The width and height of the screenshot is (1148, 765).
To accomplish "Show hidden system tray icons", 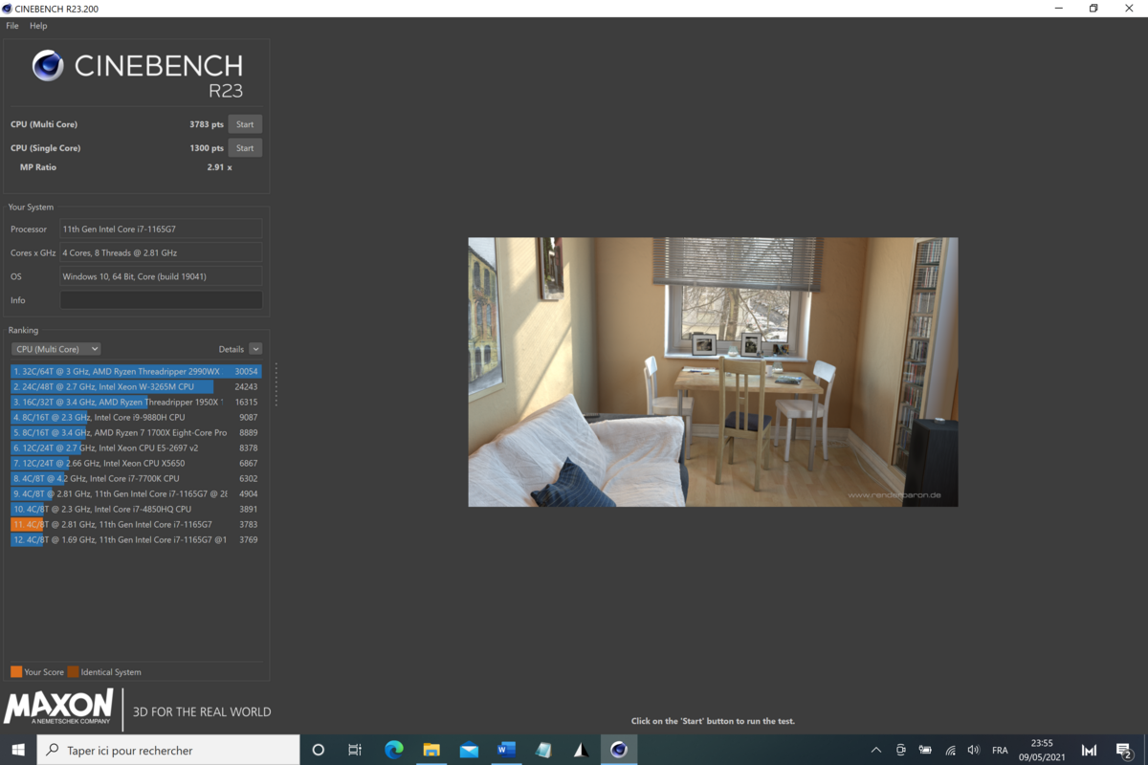I will pos(876,751).
